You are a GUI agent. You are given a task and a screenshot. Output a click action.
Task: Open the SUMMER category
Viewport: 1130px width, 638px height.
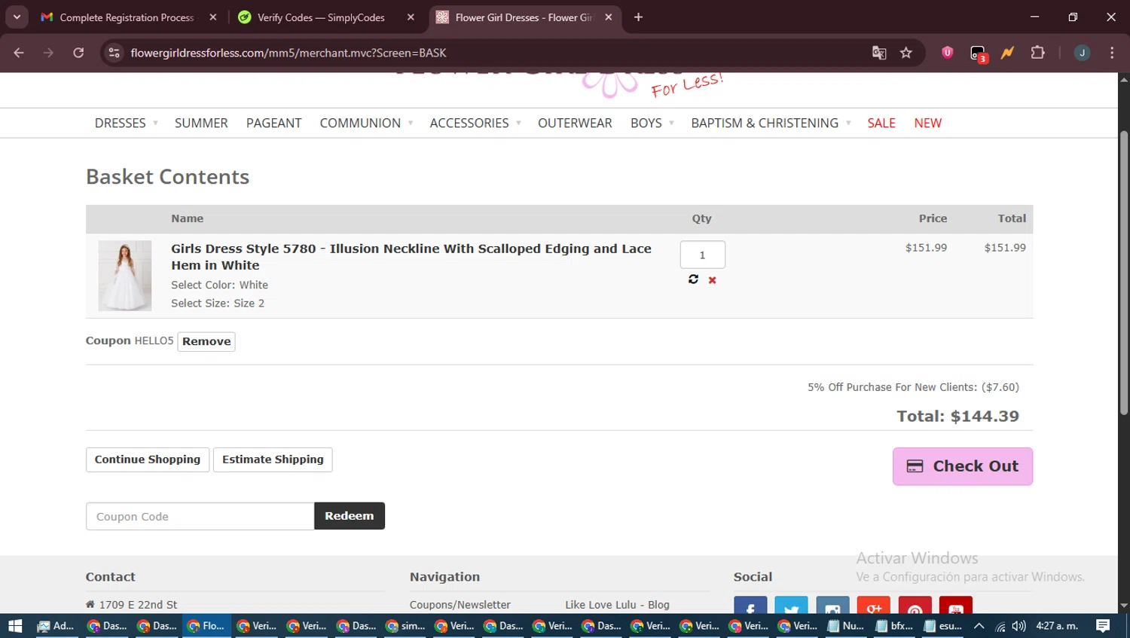(x=201, y=123)
